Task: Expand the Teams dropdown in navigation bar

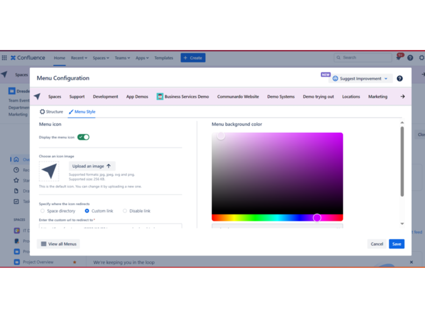Action: click(x=122, y=58)
